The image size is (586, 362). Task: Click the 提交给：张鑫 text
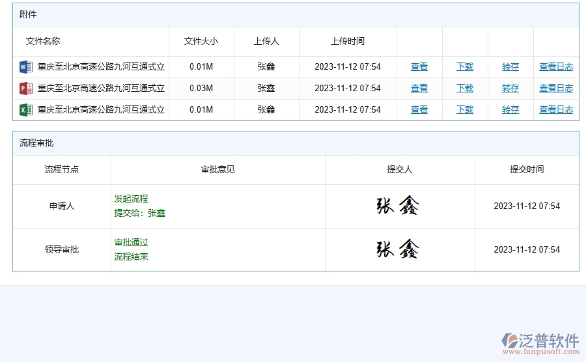tap(140, 213)
